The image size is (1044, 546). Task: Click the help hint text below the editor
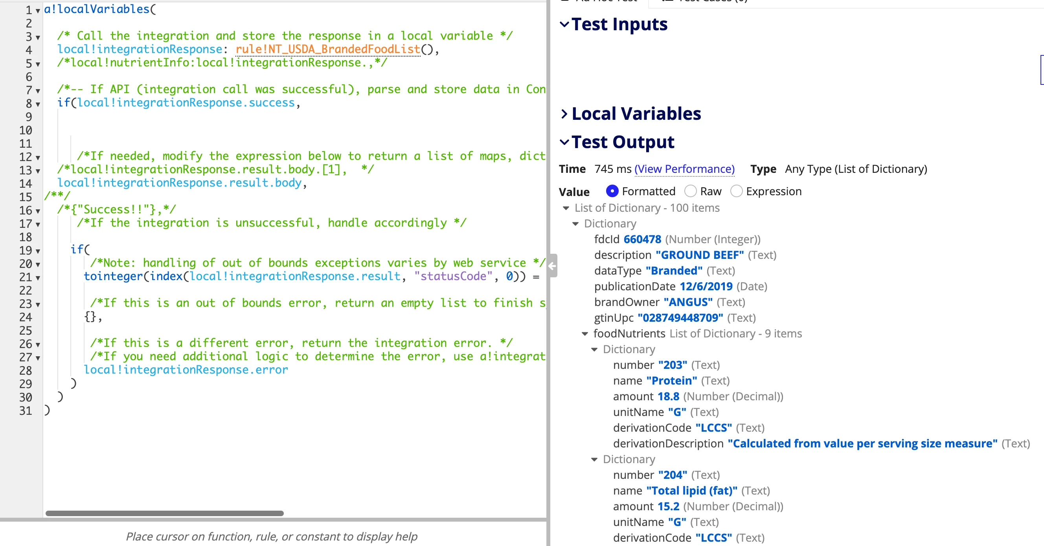272,537
